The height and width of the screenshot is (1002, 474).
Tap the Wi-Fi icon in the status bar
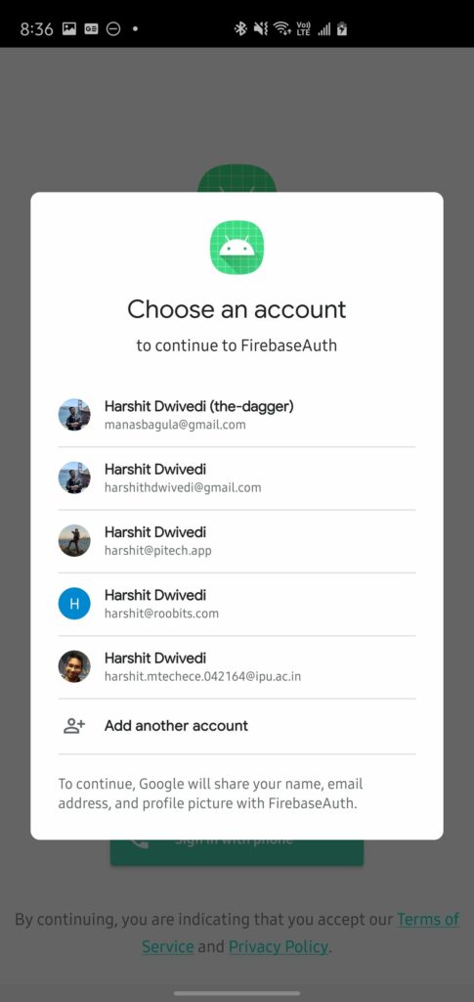[x=281, y=28]
